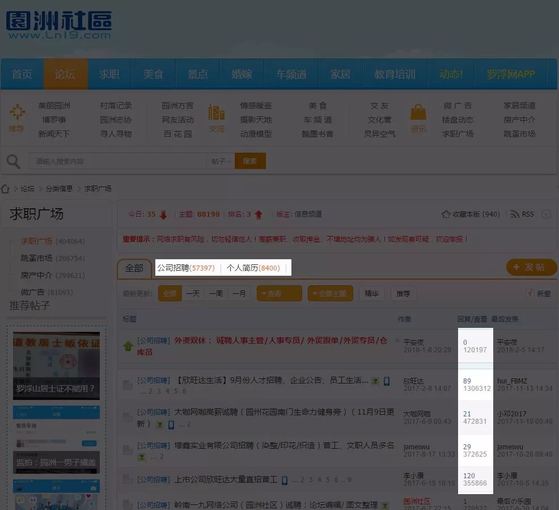This screenshot has width=559, height=510.
Task: Open the 美食 nav tab
Action: pos(153,74)
